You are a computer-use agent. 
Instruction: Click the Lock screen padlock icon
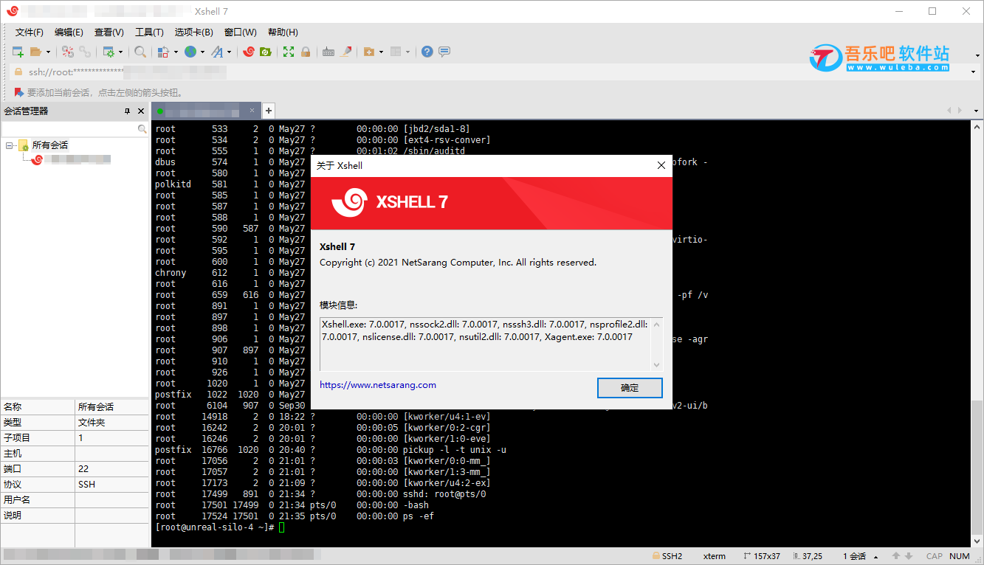[x=306, y=52]
